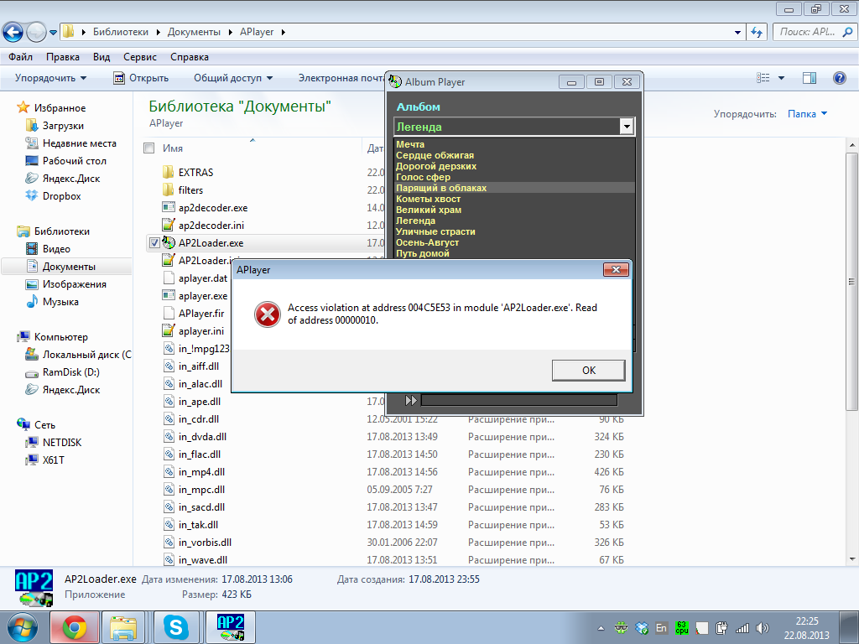
Task: Click Документы in the address bar
Action: (194, 32)
